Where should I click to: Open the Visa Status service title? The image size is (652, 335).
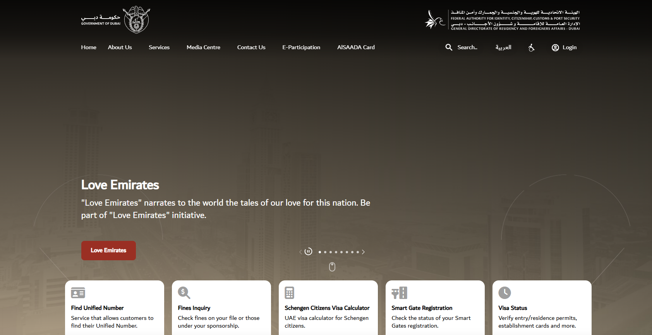point(513,308)
